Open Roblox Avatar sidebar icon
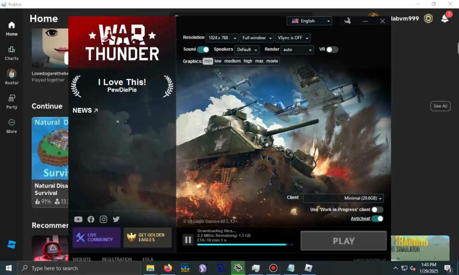The width and height of the screenshot is (459, 275). tap(11, 77)
